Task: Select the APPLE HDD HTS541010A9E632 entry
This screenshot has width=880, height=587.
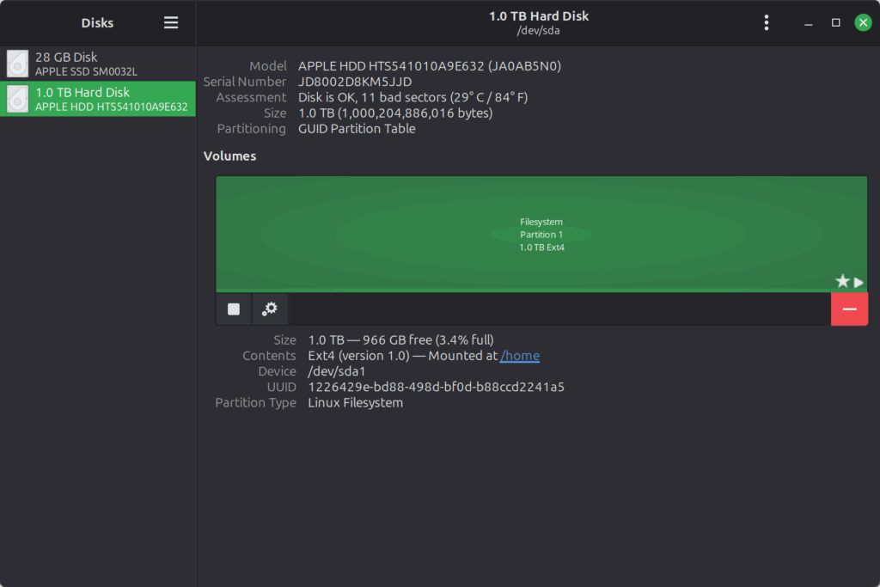Action: 111,107
